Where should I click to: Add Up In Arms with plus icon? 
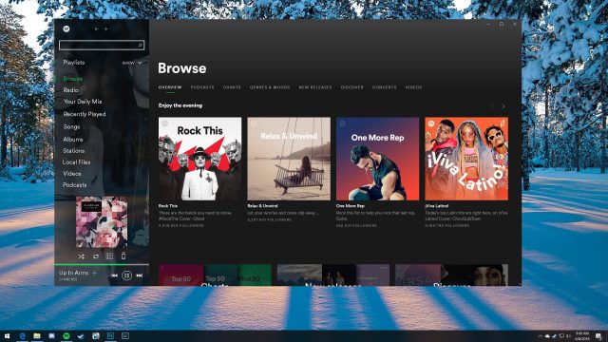point(94,273)
